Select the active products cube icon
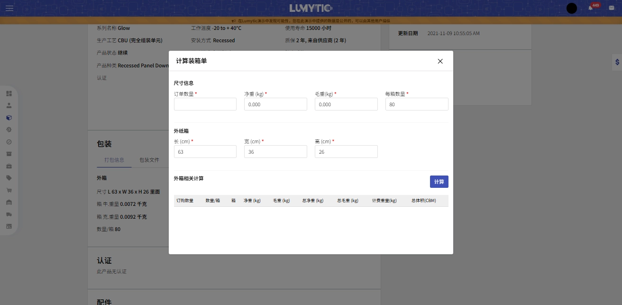The image size is (622, 305). click(x=9, y=117)
